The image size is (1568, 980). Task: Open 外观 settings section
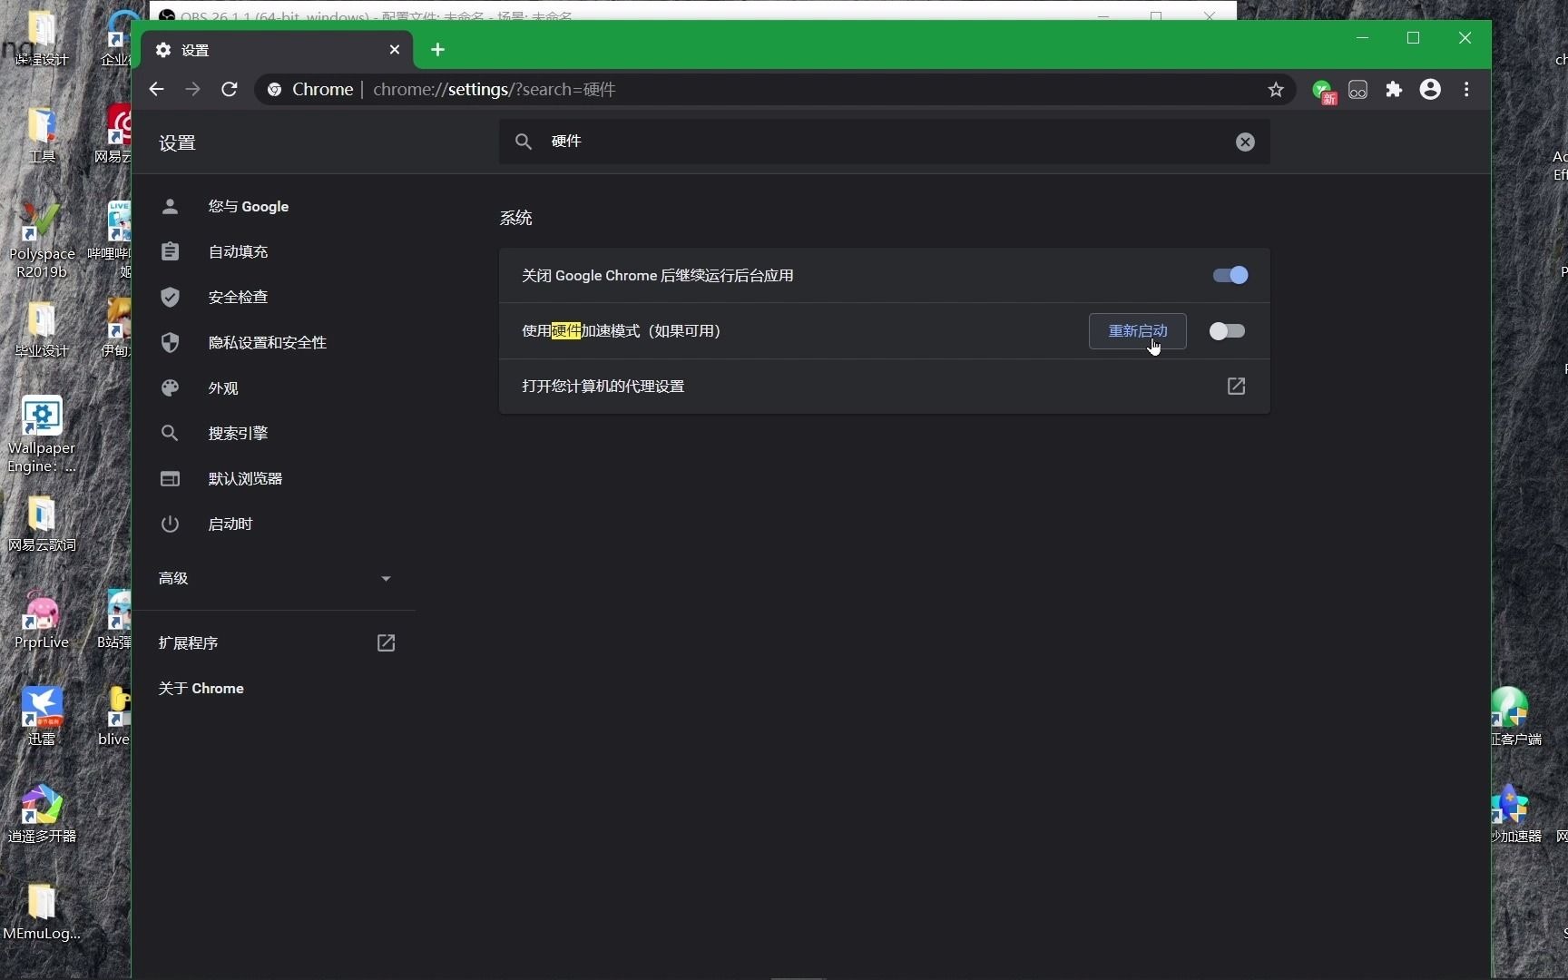(x=274, y=387)
